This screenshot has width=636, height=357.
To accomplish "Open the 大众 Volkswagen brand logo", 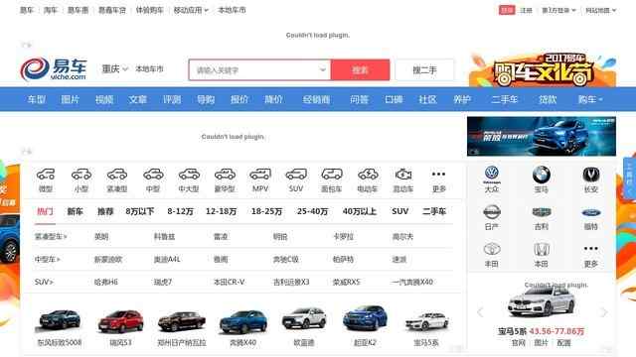I will coord(491,175).
